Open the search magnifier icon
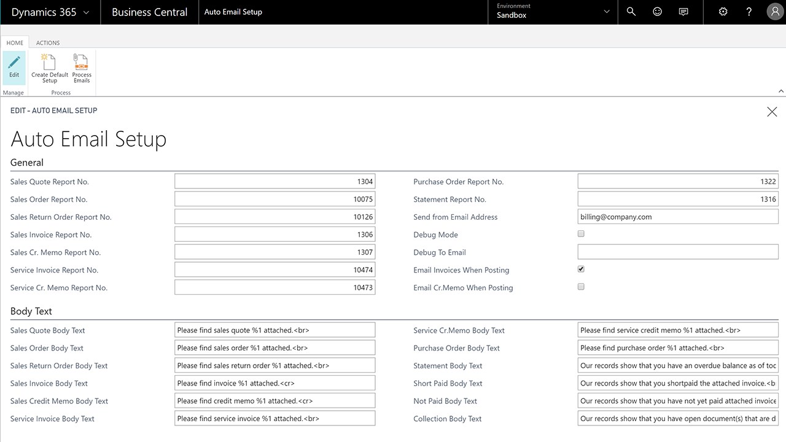This screenshot has width=786, height=442. coord(631,12)
